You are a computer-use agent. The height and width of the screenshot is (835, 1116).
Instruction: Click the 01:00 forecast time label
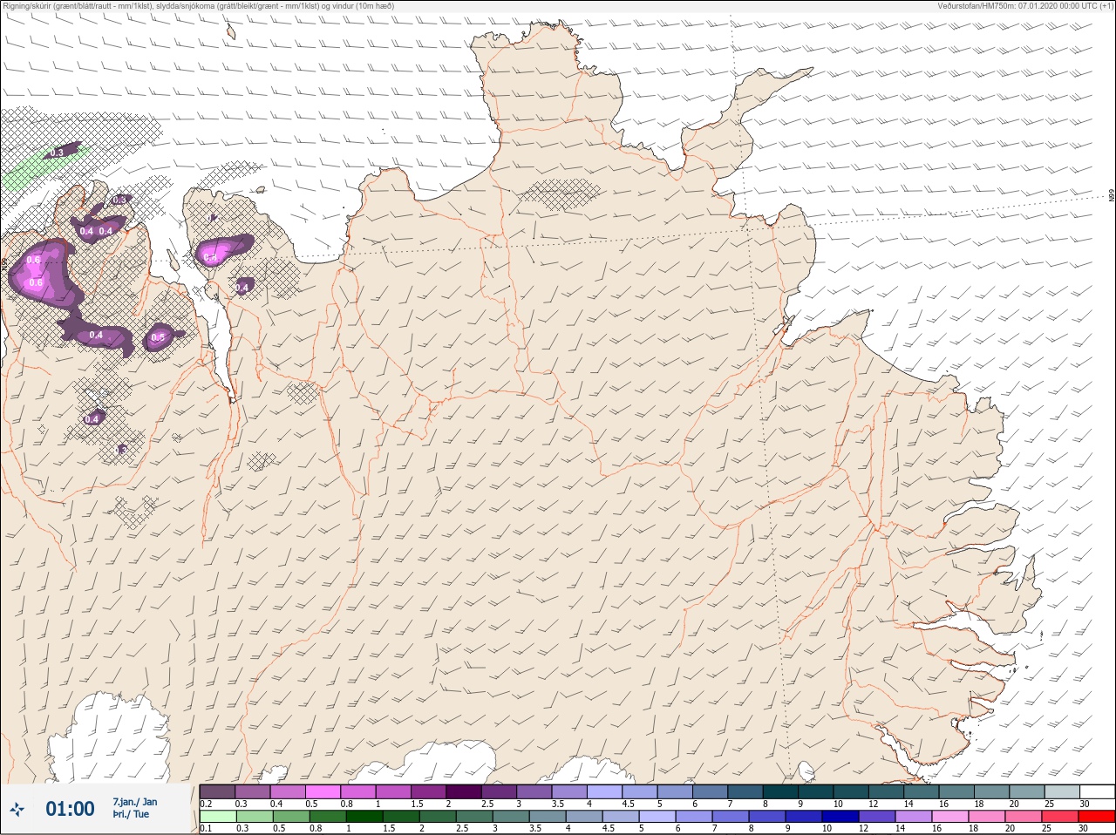click(70, 809)
